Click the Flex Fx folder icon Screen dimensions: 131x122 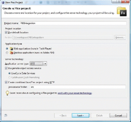[122, 12]
